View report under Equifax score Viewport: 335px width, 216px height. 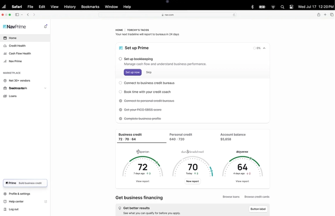pyautogui.click(x=242, y=181)
